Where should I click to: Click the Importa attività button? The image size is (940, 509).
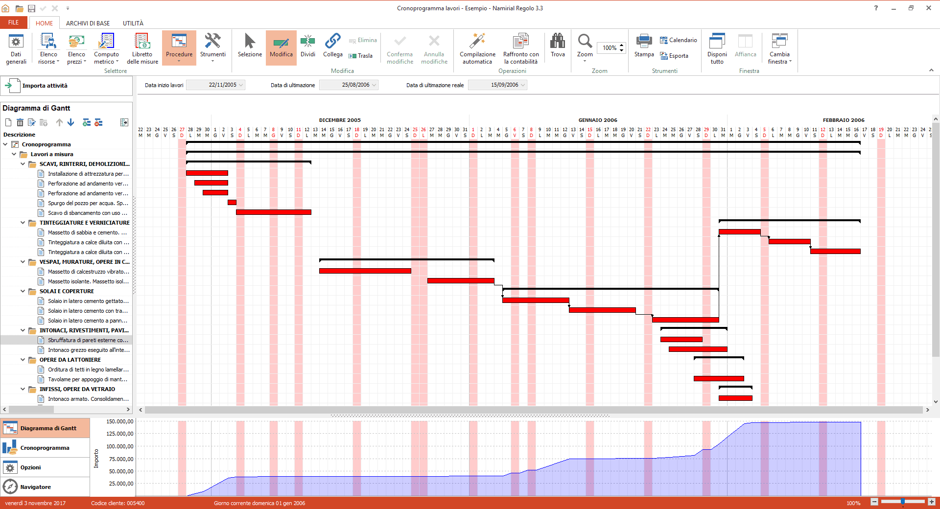(45, 86)
